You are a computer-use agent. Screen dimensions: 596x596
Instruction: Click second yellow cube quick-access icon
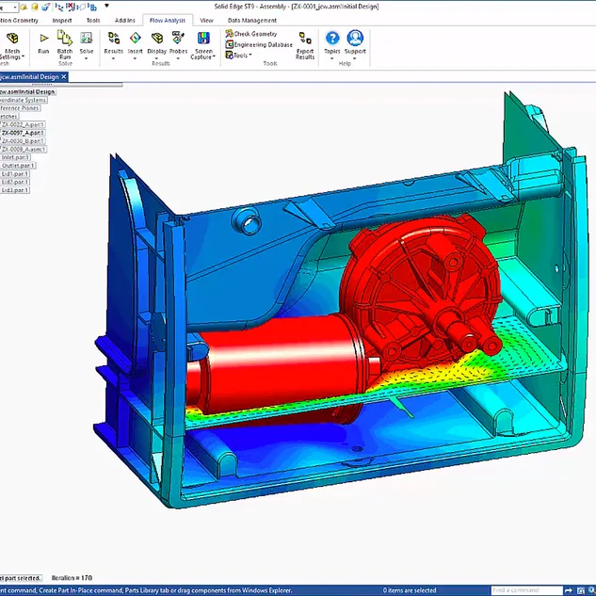coord(35,7)
